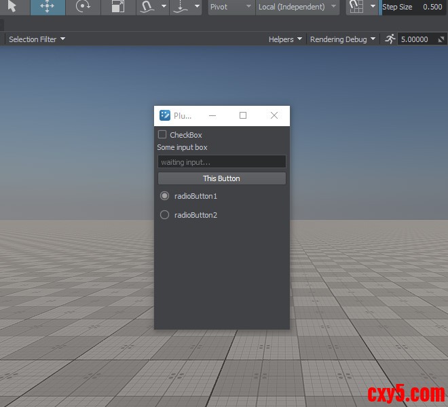The width and height of the screenshot is (448, 407).
Task: Open the Pivot dropdown
Action: 229,7
